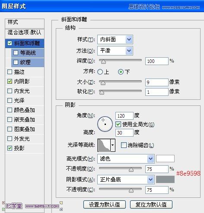Select direction 上 radio button
204x213 pixels.
coord(100,72)
